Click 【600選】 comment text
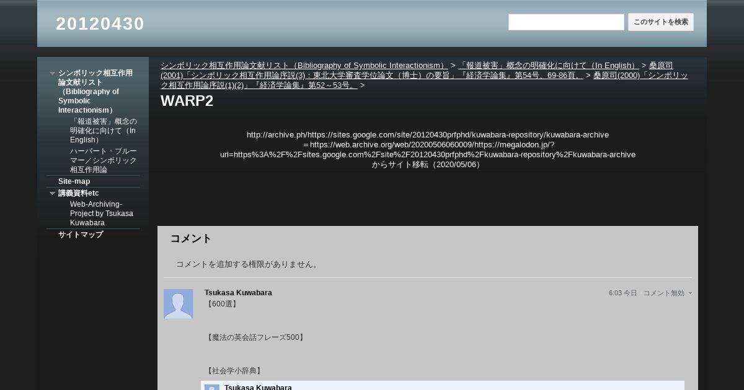The width and height of the screenshot is (744, 390). [x=221, y=304]
